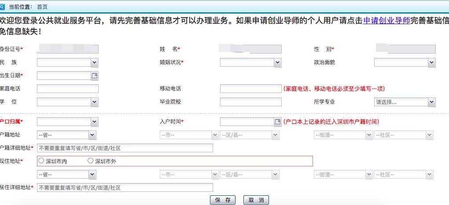Click the 首页 breadcrumb item
The width and height of the screenshot is (449, 205).
(42, 7)
